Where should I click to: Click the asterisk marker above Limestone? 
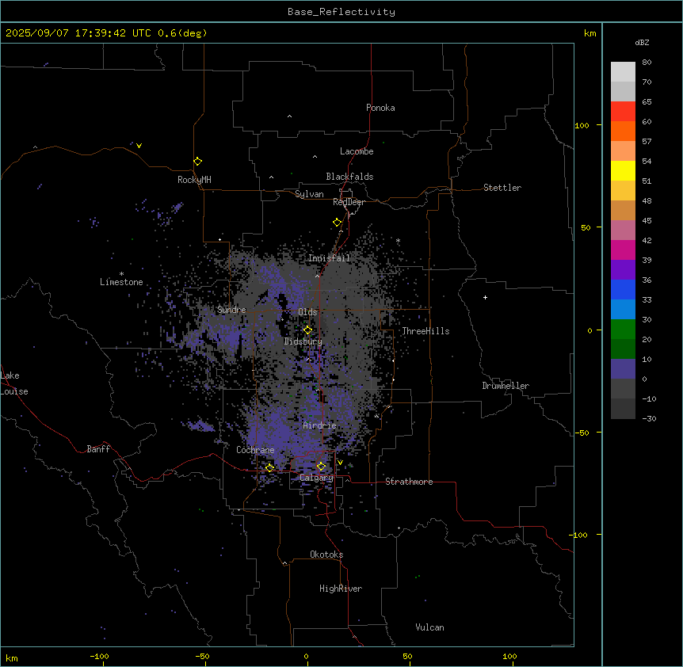(x=121, y=274)
